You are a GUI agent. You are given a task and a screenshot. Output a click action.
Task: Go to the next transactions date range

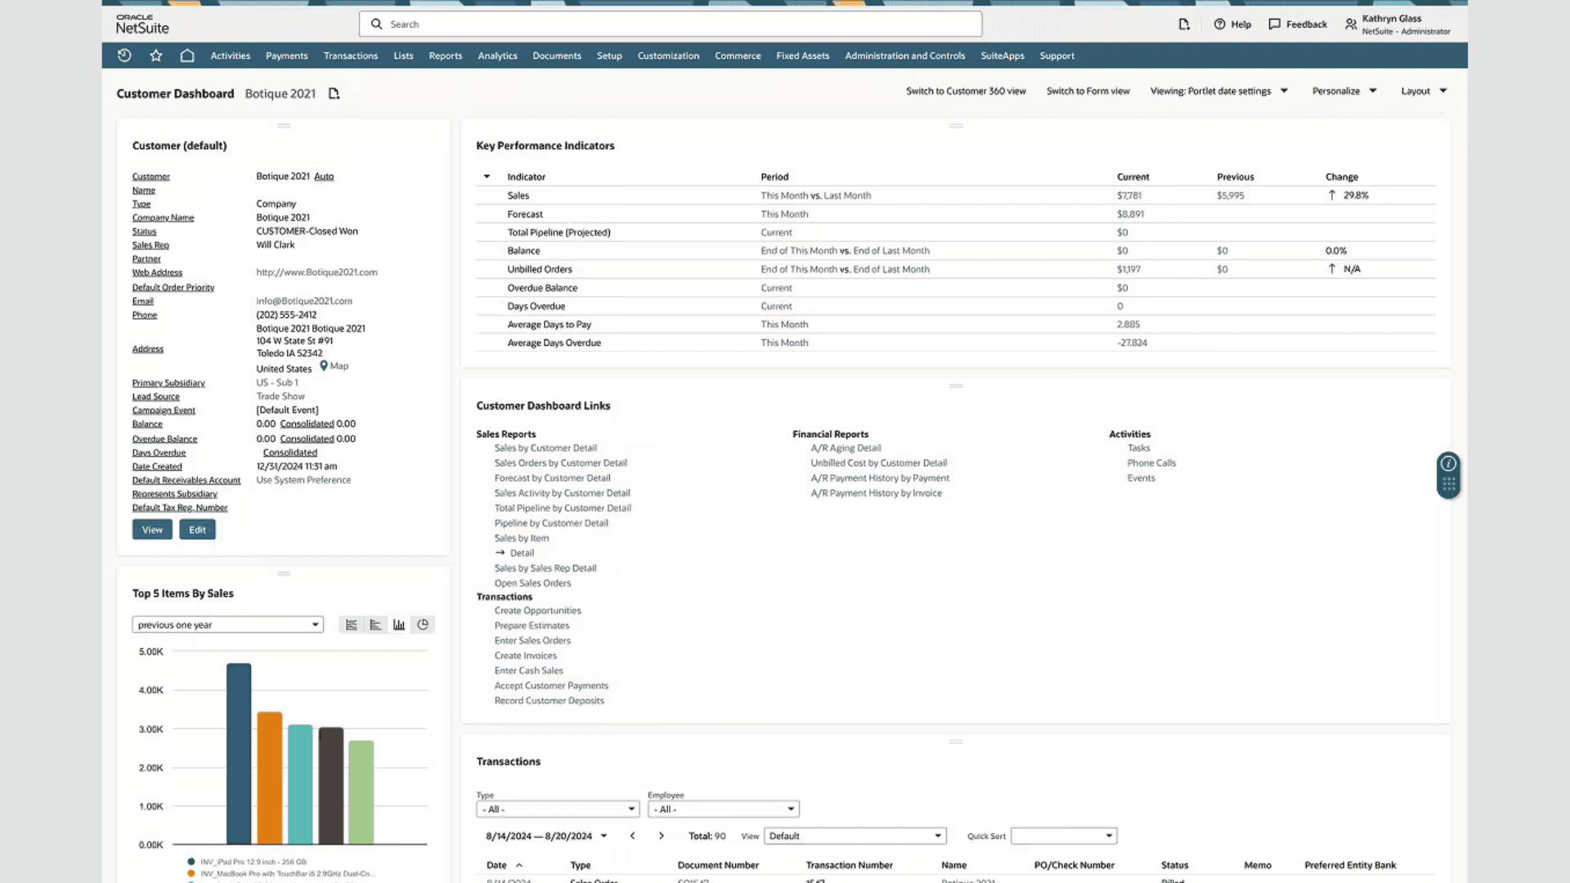[x=662, y=836]
